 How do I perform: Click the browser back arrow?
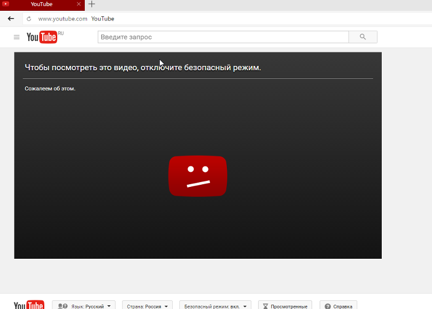(x=11, y=18)
